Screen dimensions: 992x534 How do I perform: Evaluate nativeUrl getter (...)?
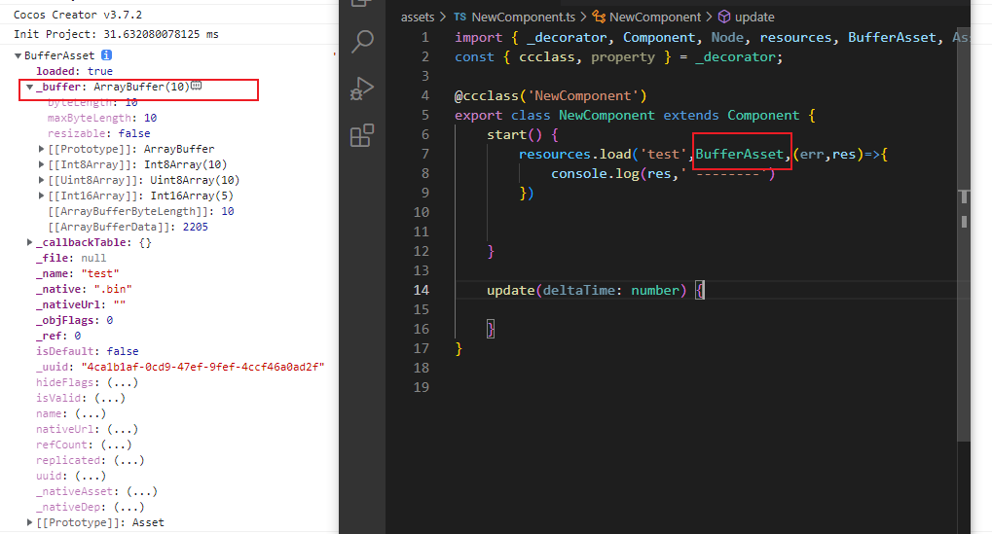pyautogui.click(x=123, y=429)
